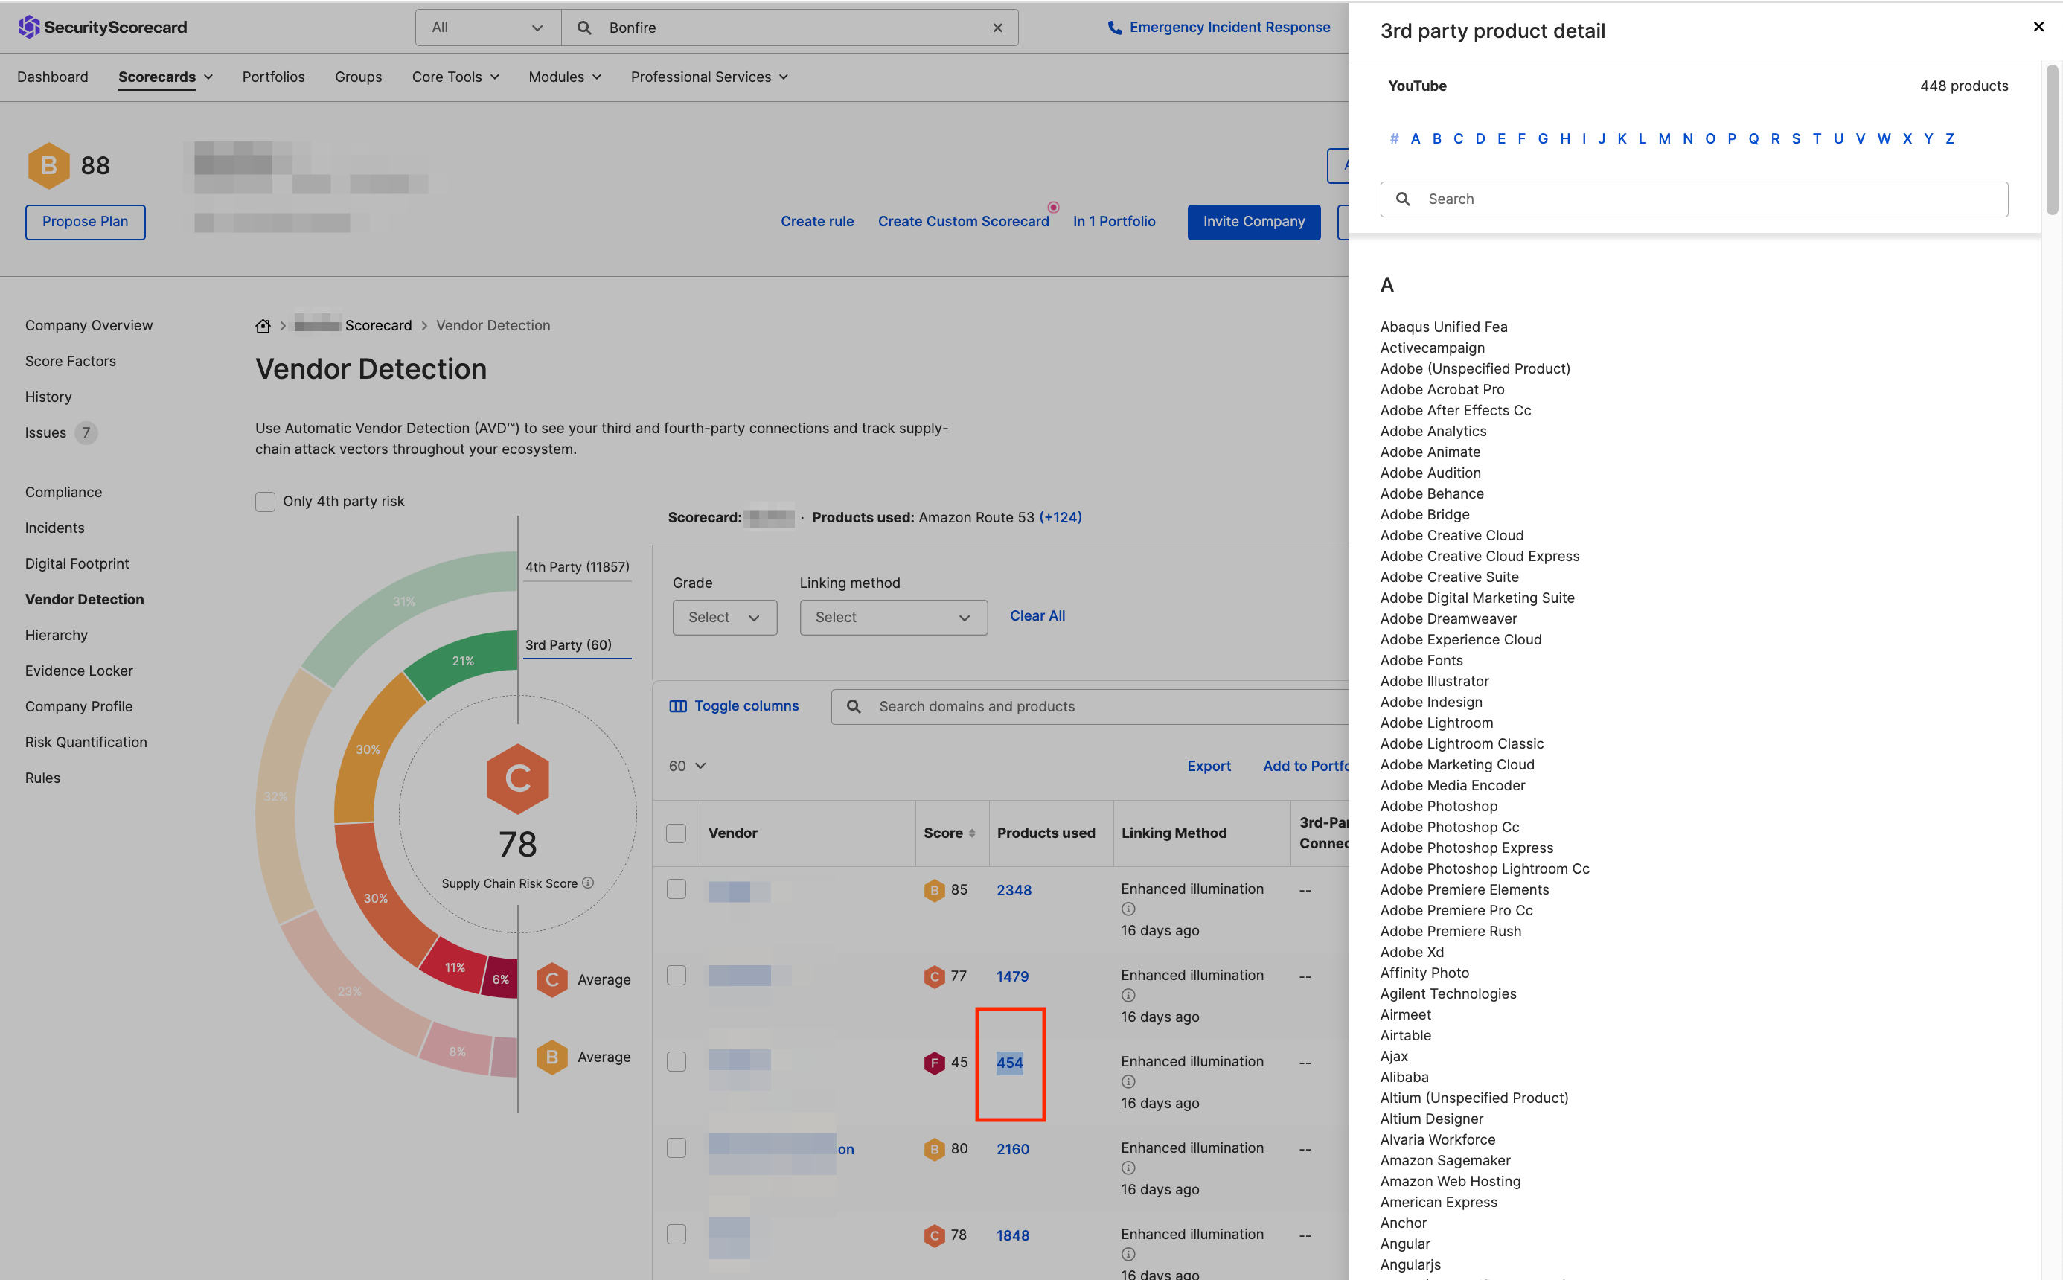2063x1280 pixels.
Task: Click info icon under Enhanced illumination for score 45
Action: point(1128,1082)
